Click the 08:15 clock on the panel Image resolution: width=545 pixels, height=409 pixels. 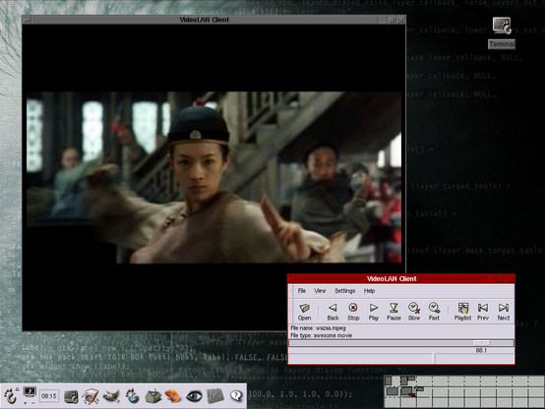point(49,396)
